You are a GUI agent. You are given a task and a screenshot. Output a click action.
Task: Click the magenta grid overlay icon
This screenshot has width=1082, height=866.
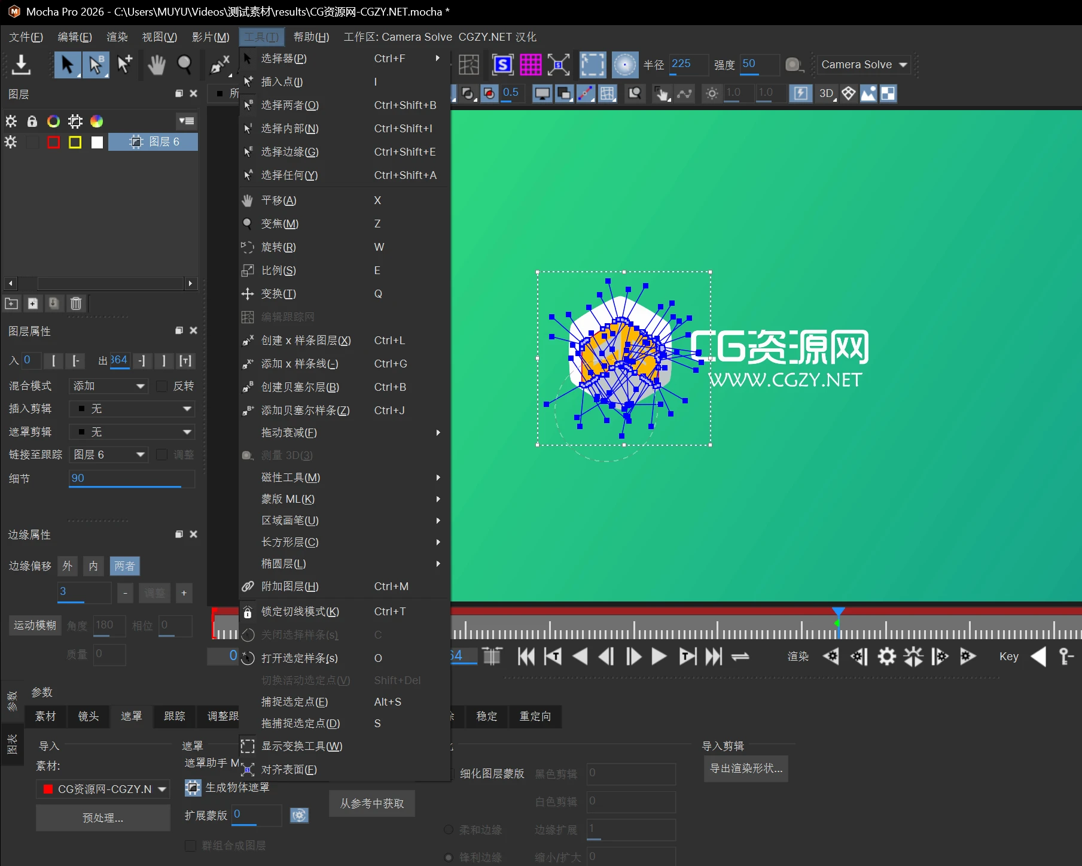pos(531,65)
